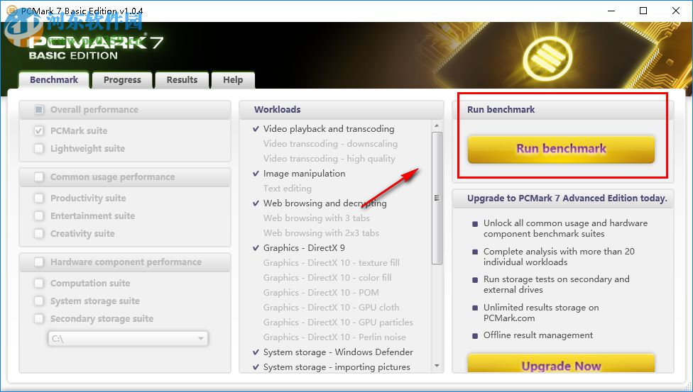Open the Progress tab

click(122, 80)
